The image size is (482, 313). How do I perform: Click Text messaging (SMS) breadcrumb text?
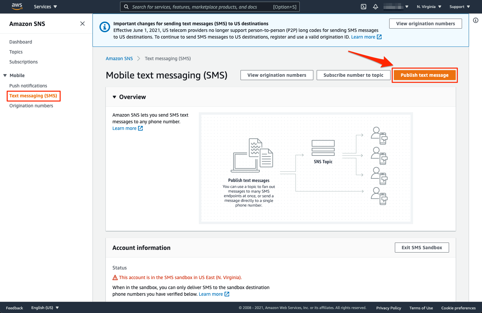(x=168, y=58)
